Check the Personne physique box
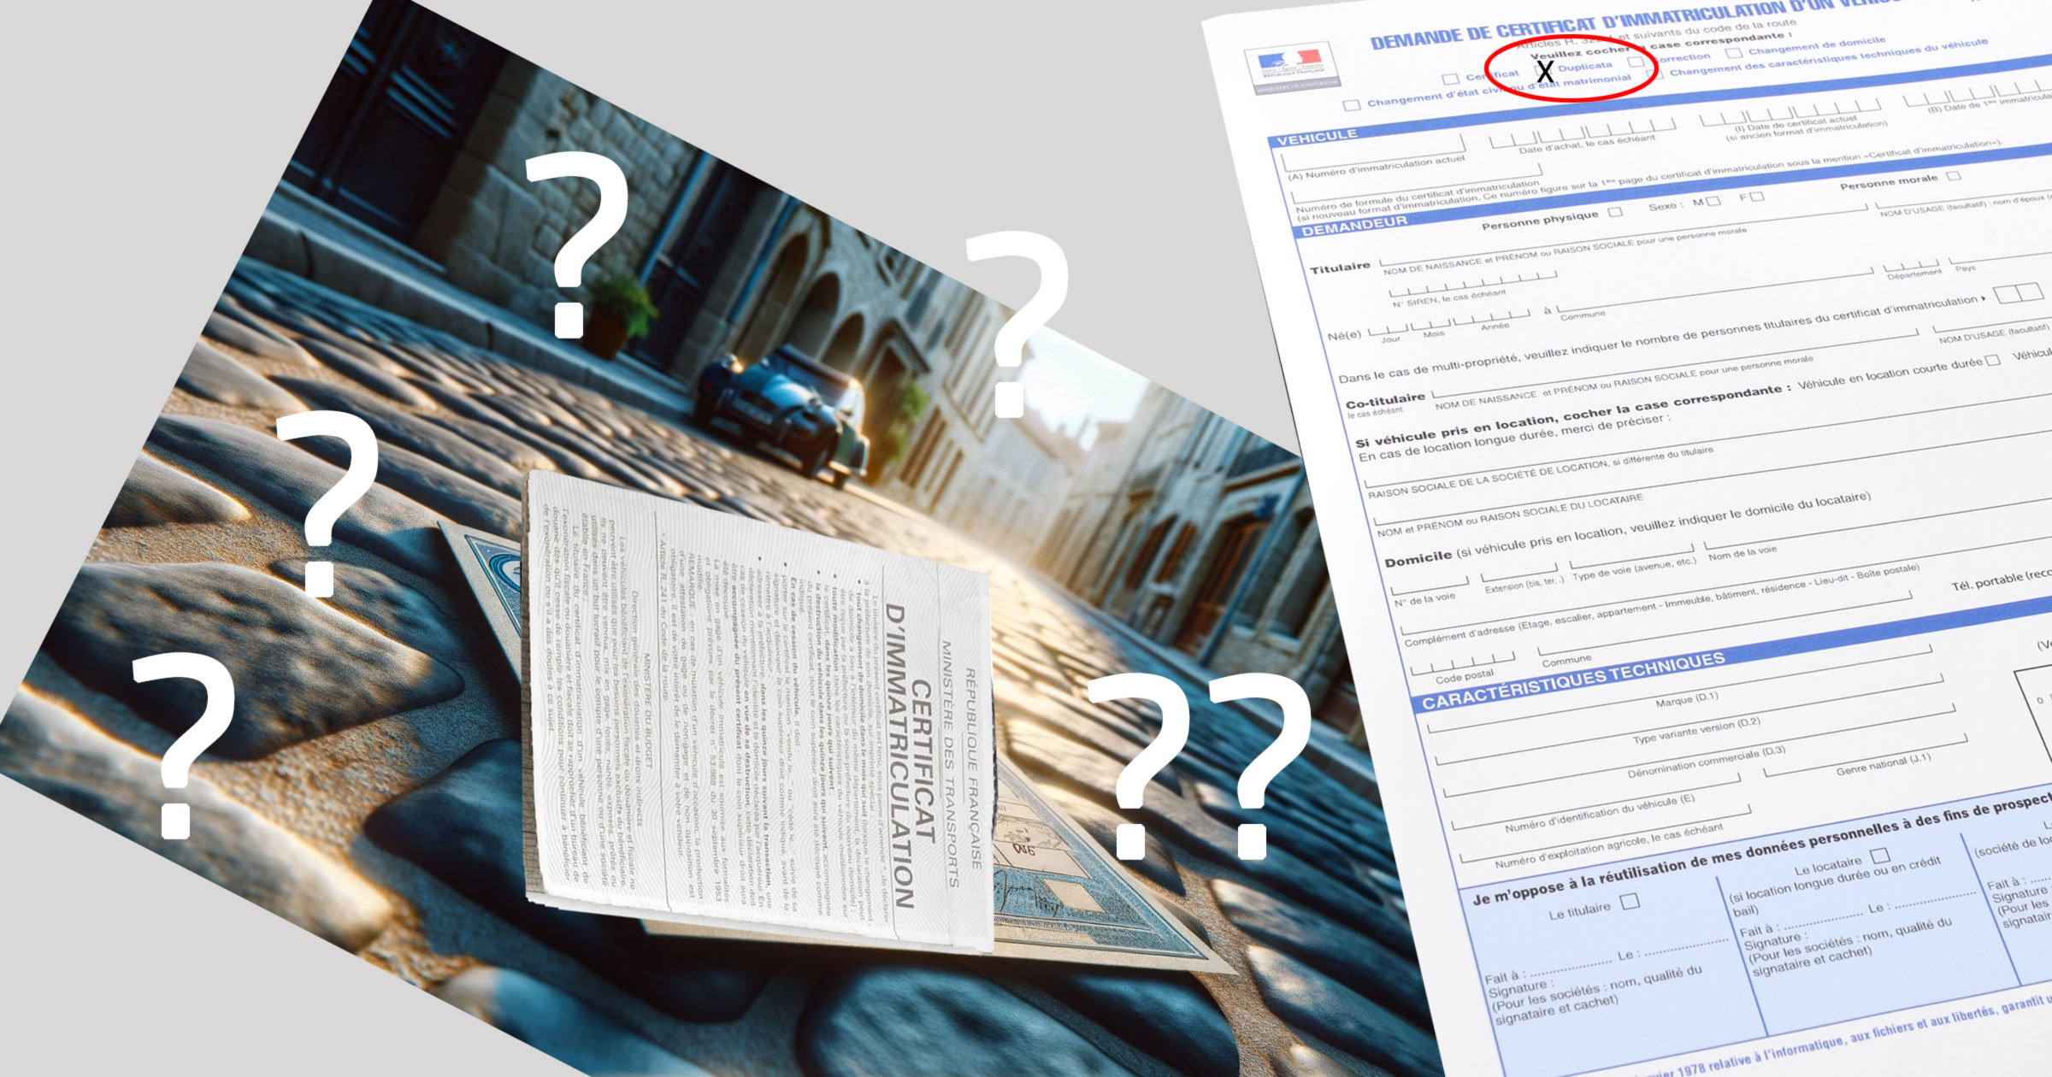This screenshot has width=2052, height=1077. [1615, 212]
